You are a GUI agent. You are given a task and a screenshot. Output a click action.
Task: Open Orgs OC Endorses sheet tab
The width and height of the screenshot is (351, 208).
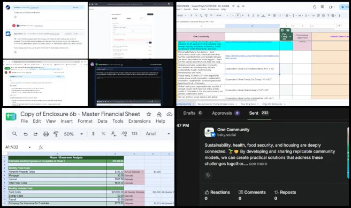[272, 104]
